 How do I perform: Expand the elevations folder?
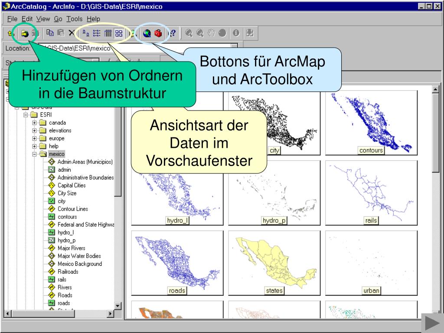[x=34, y=131]
